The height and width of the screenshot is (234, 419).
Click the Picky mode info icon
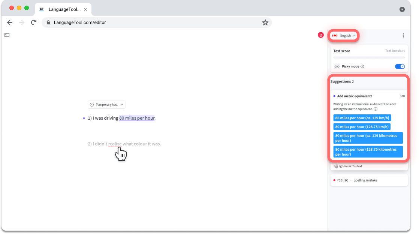pos(362,66)
